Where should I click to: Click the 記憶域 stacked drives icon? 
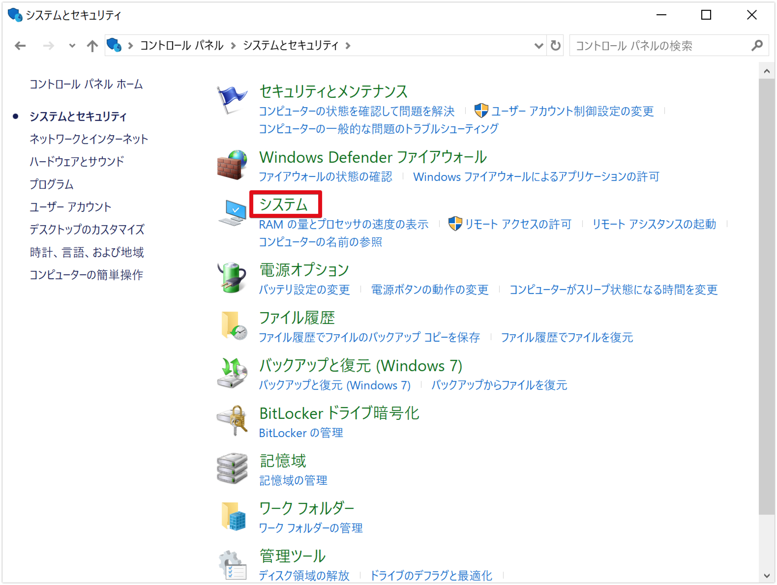[232, 468]
